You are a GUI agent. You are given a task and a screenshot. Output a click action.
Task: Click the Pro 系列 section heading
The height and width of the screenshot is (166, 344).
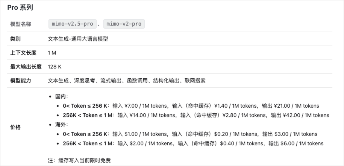click(20, 8)
